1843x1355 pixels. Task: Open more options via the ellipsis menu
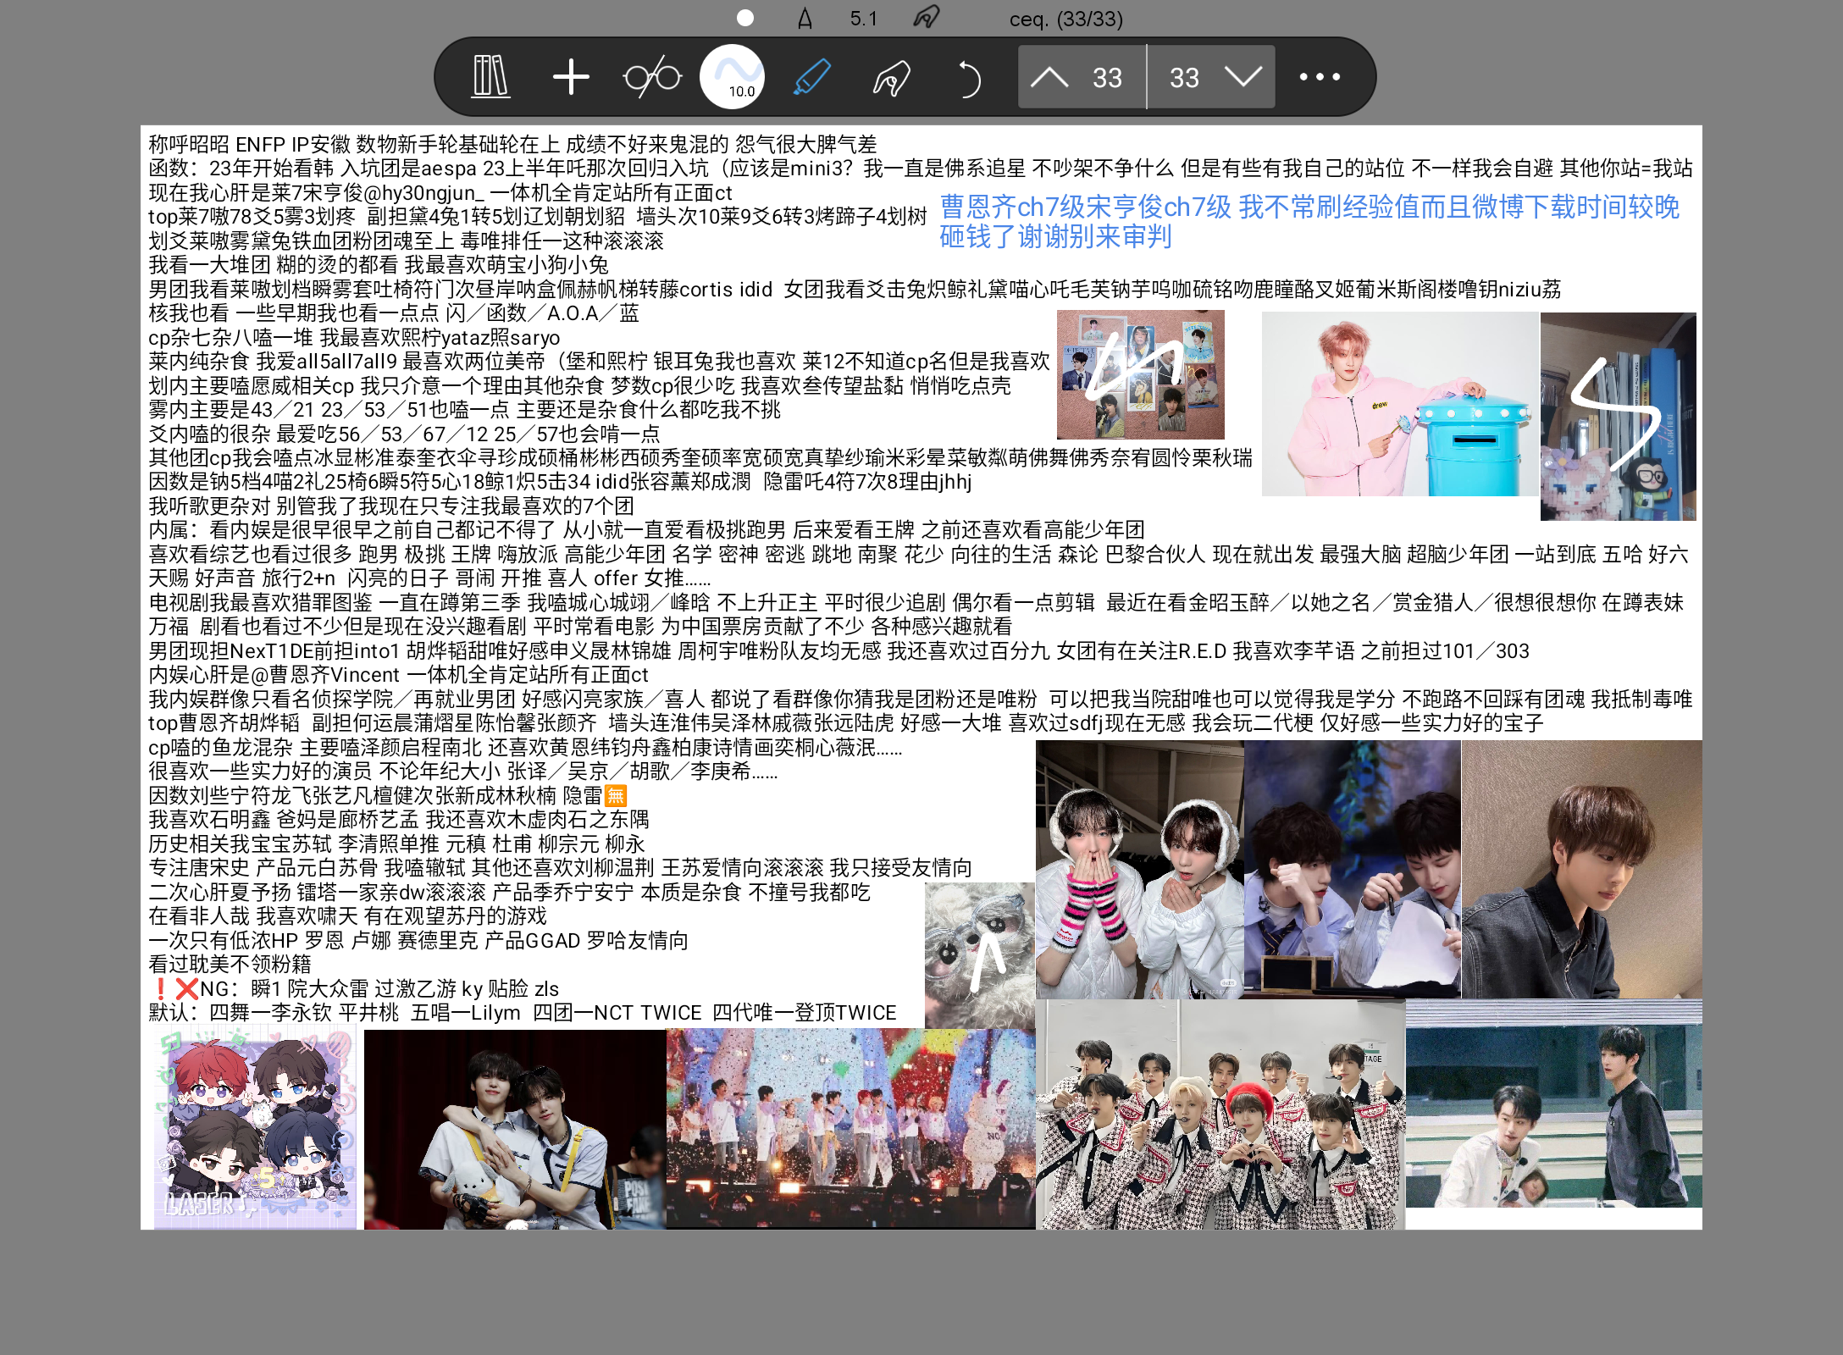(x=1318, y=77)
